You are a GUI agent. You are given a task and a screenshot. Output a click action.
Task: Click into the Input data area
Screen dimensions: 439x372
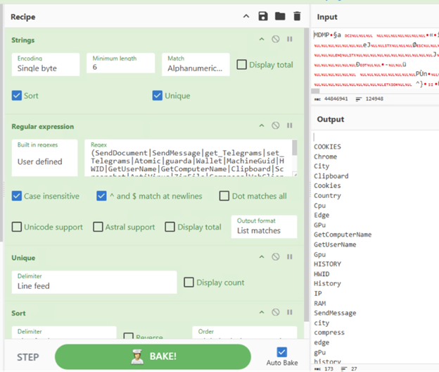[375, 59]
